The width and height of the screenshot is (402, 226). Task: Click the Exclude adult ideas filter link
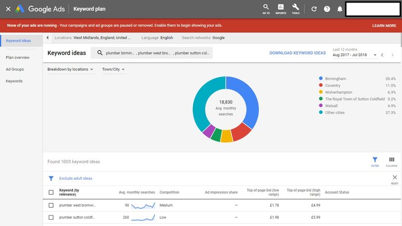click(x=75, y=178)
